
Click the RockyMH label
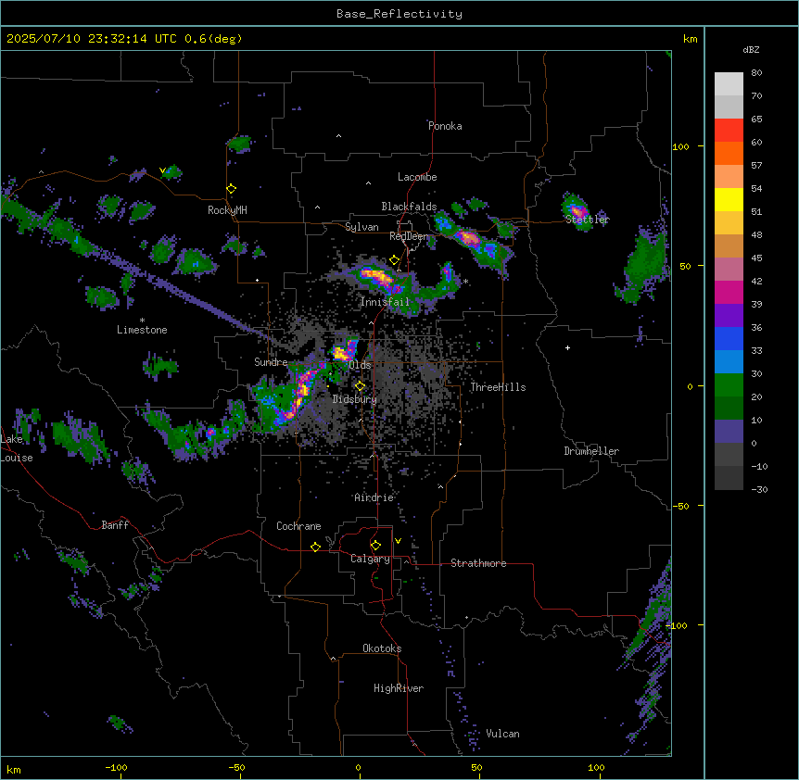227,210
